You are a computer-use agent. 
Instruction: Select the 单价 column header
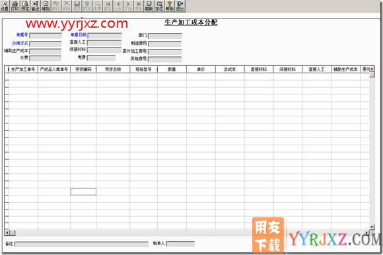coord(201,69)
